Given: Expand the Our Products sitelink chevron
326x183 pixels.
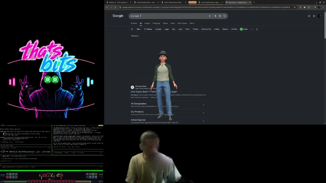Looking at the screenshot, I should click(203, 113).
